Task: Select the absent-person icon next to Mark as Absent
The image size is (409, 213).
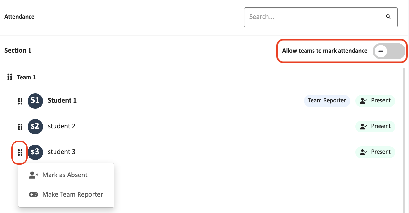Action: [x=33, y=175]
